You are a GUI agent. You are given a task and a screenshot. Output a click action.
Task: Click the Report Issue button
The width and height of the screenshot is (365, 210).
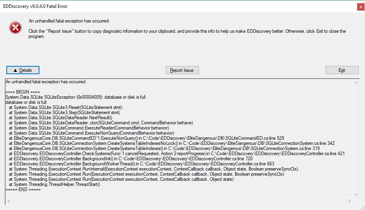(182, 70)
